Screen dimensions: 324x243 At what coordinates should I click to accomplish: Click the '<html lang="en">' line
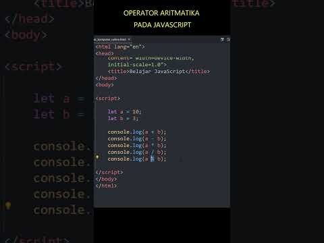120,47
